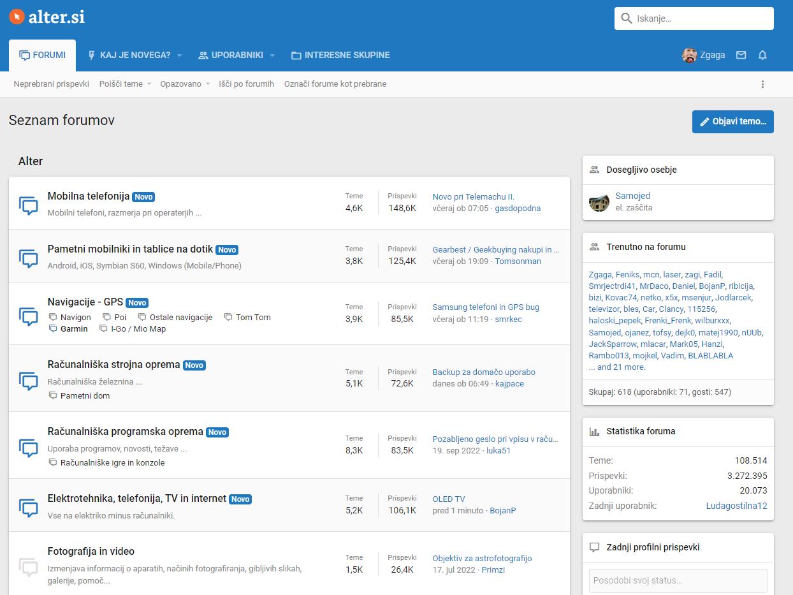The image size is (793, 595).
Task: Open the Interesne skupine tab
Action: click(340, 55)
